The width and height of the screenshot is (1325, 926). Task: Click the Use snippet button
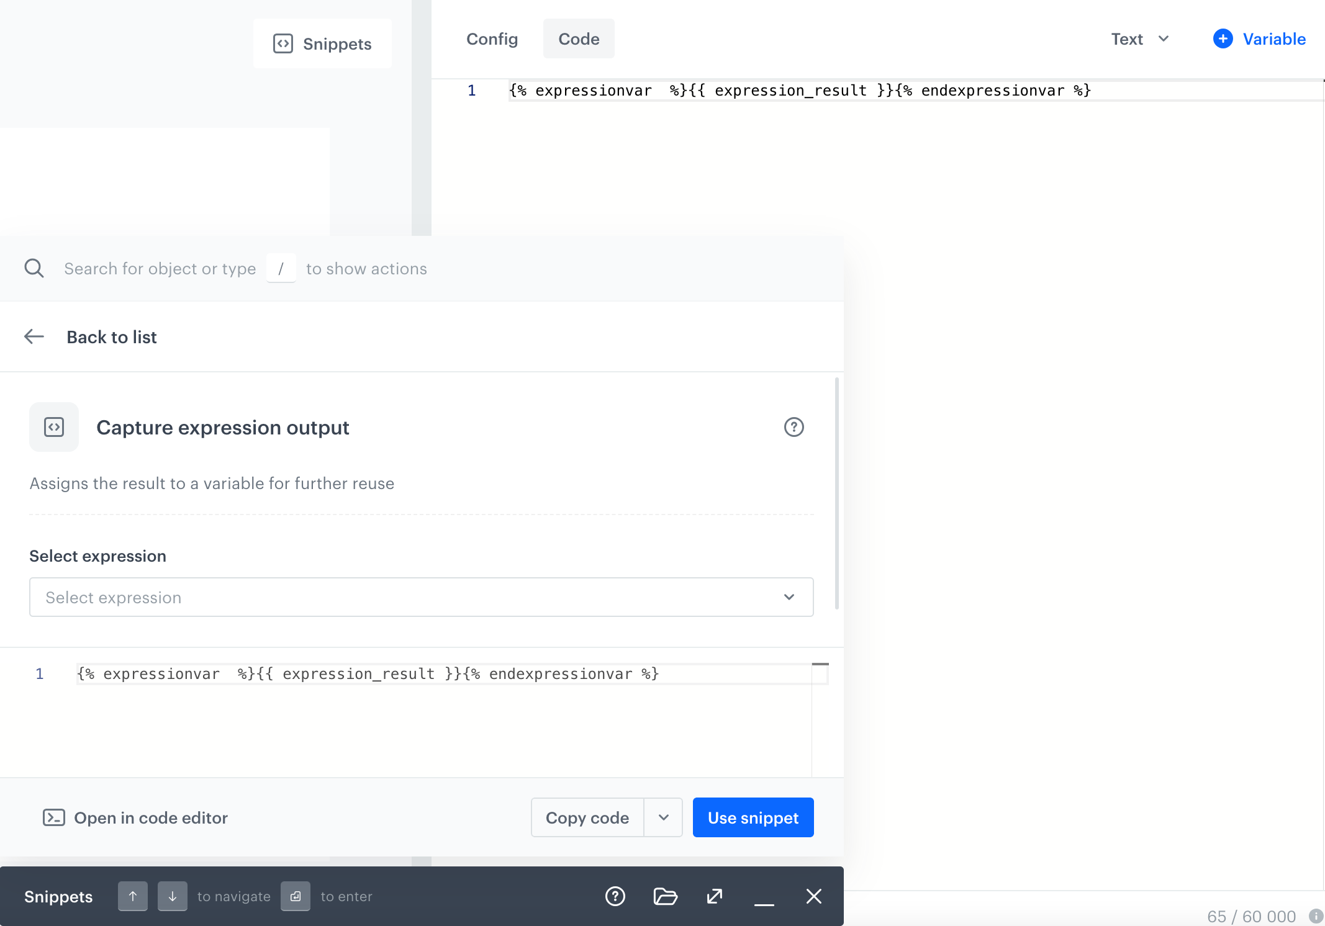coord(753,817)
